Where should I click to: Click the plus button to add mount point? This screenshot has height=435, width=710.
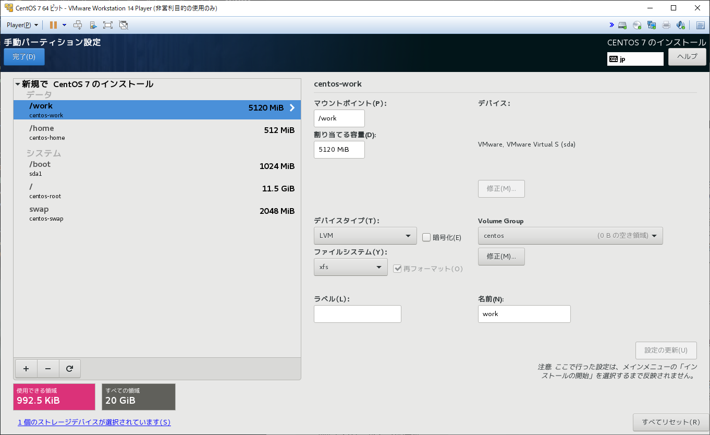[26, 369]
